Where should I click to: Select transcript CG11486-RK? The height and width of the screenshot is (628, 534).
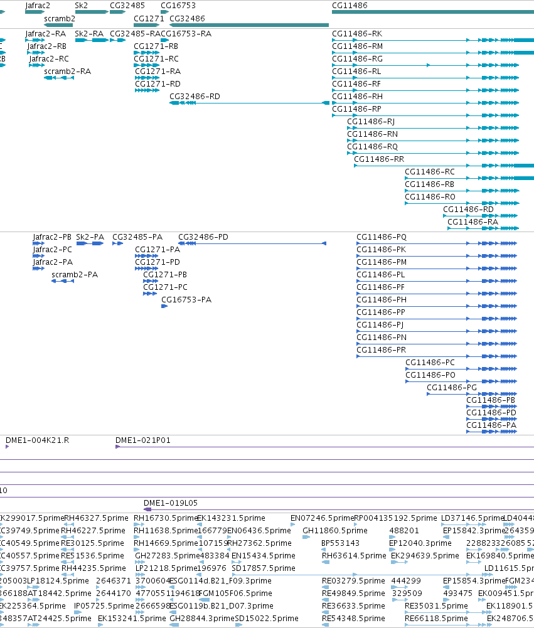coord(433,40)
